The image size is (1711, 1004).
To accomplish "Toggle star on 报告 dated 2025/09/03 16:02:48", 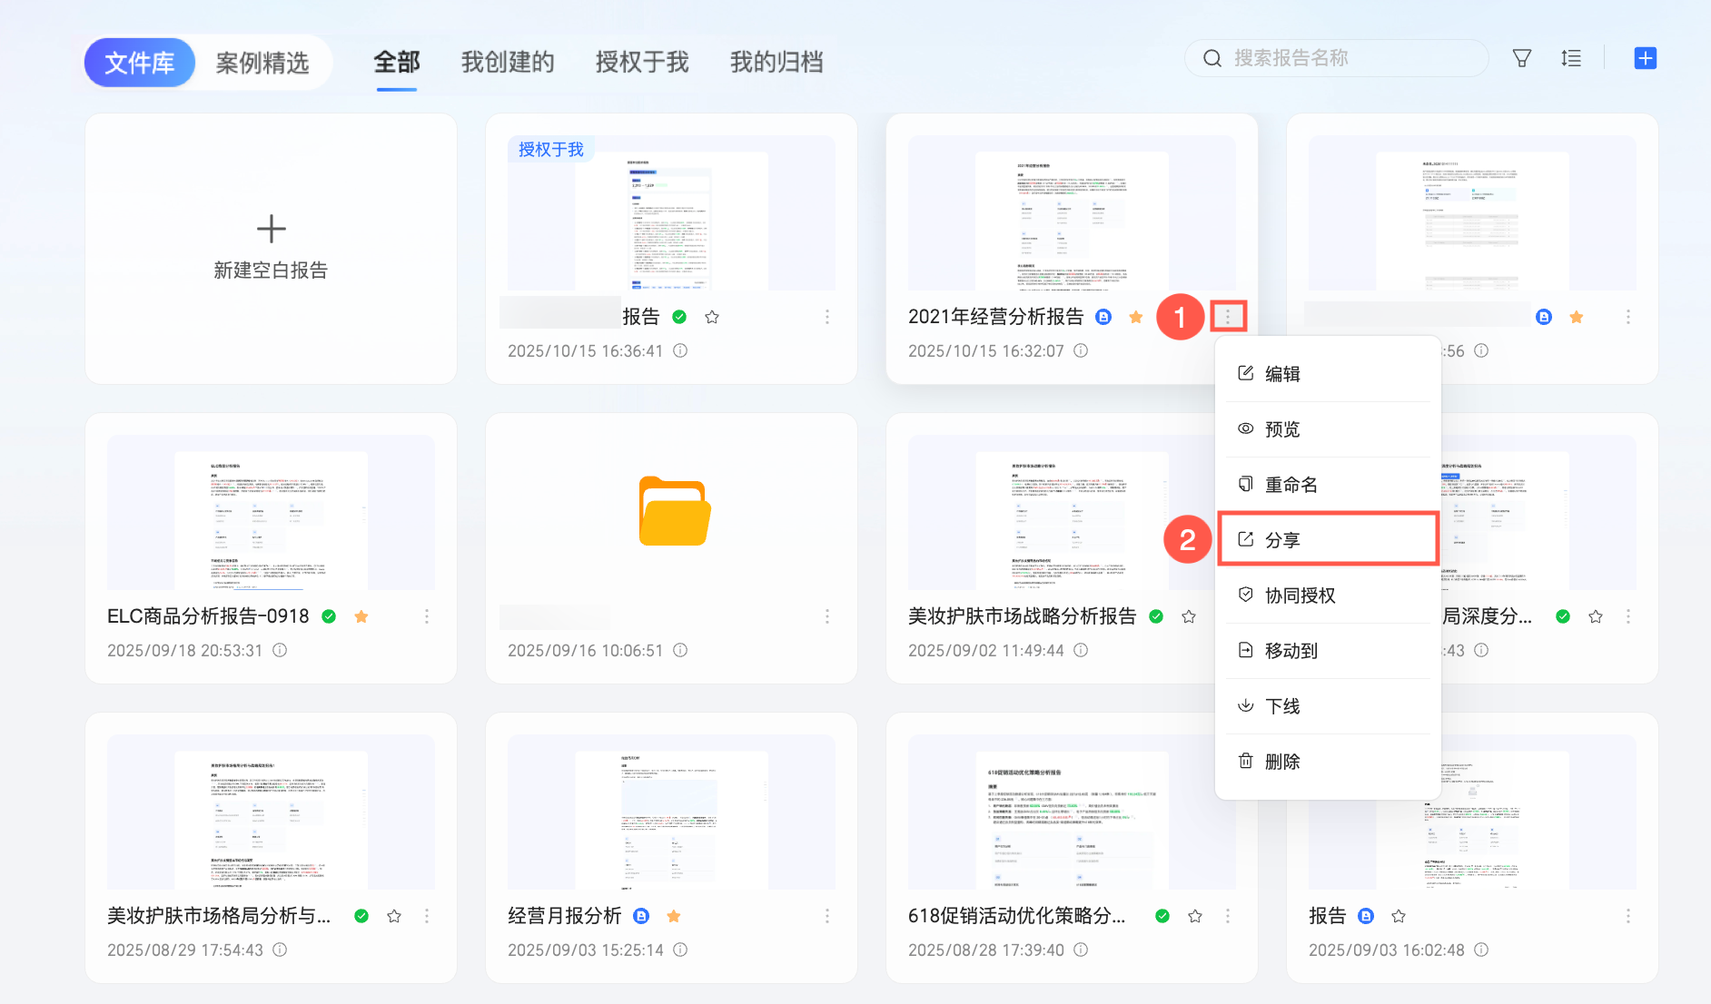I will 1399,916.
